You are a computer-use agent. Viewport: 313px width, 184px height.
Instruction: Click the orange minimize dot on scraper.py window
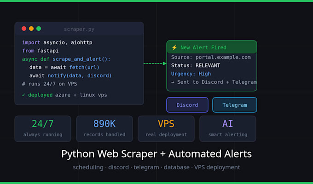point(31,29)
